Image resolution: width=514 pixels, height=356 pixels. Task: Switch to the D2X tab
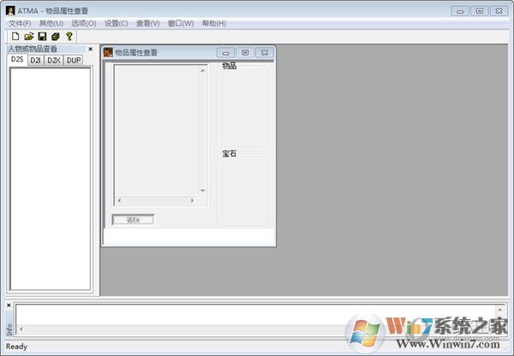(54, 61)
